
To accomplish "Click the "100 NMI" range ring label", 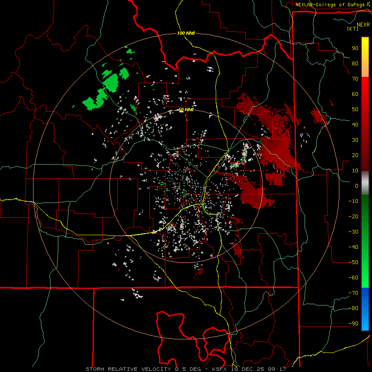I will coord(186,33).
